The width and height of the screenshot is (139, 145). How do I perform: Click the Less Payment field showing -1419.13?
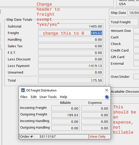tap(71, 66)
